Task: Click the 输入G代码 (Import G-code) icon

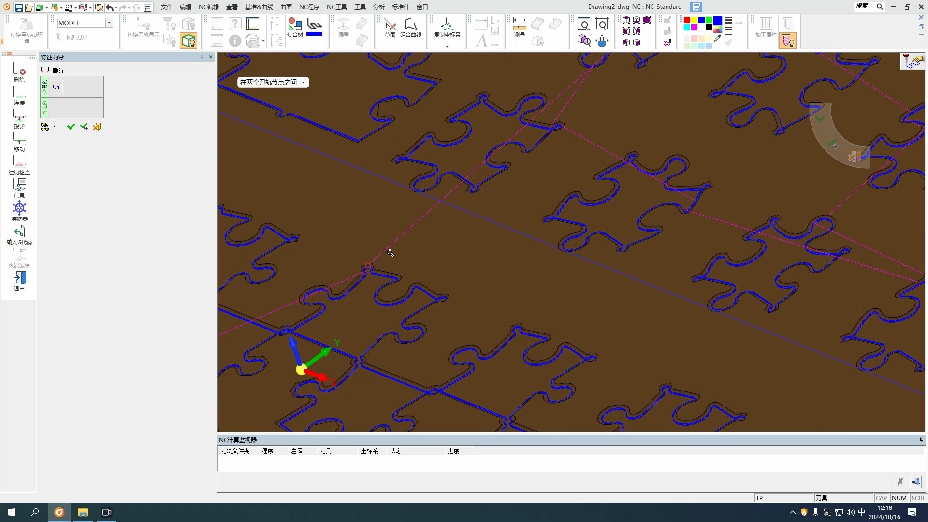Action: (19, 234)
